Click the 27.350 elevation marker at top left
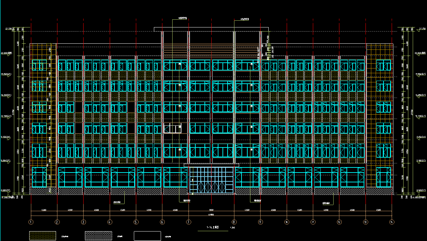The image size is (427, 241). tap(8, 29)
